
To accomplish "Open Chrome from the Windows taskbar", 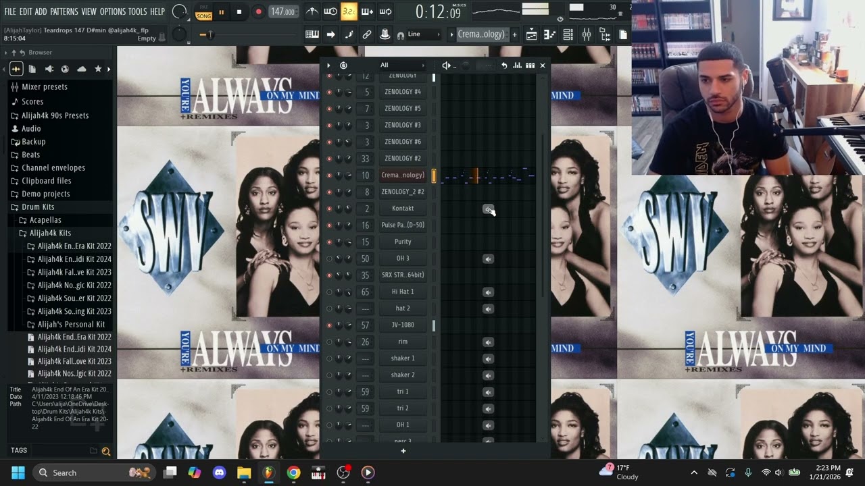I will [x=293, y=473].
